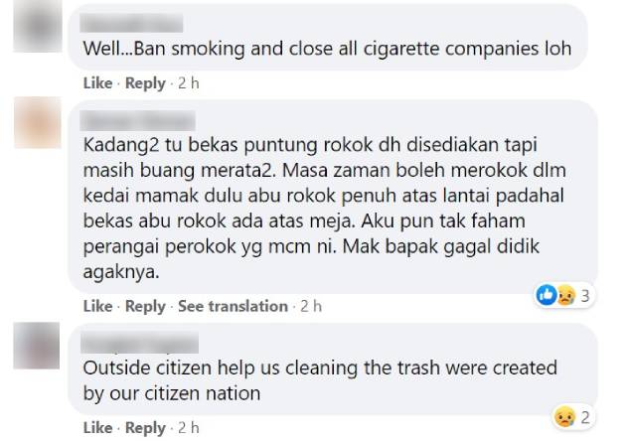This screenshot has height=441, width=629.
Task: Open timestamp of the "Outside citizen" comment
Action: [x=189, y=428]
